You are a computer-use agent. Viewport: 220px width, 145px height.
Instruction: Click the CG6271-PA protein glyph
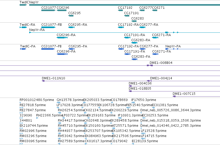click(x=155, y=54)
